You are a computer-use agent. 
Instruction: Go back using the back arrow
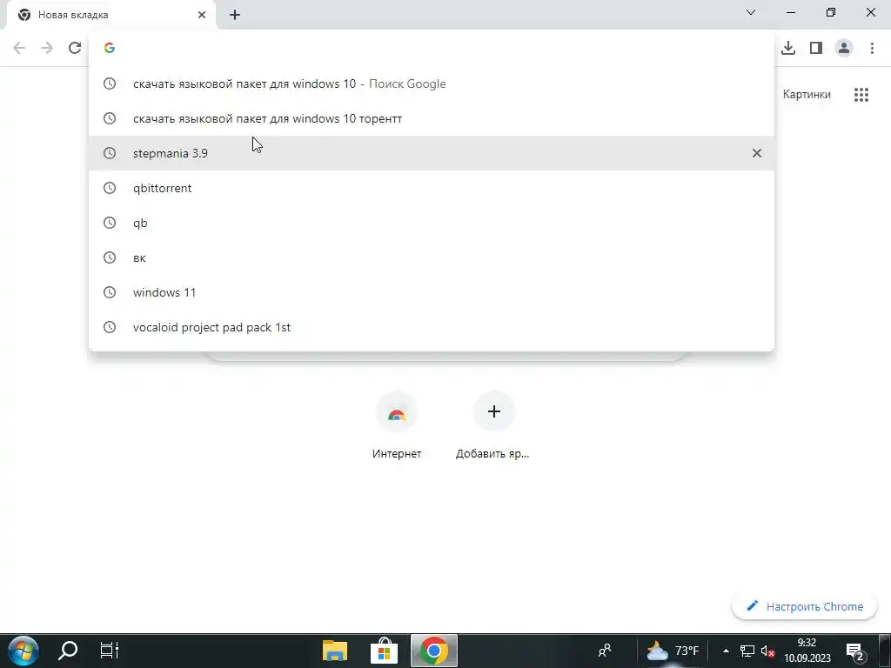click(x=19, y=48)
